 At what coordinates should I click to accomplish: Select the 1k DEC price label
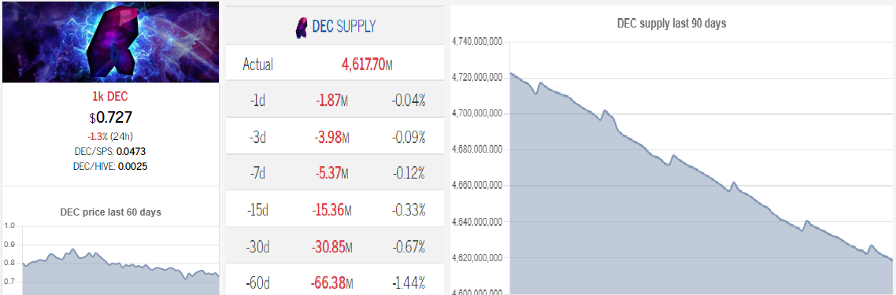(x=110, y=97)
